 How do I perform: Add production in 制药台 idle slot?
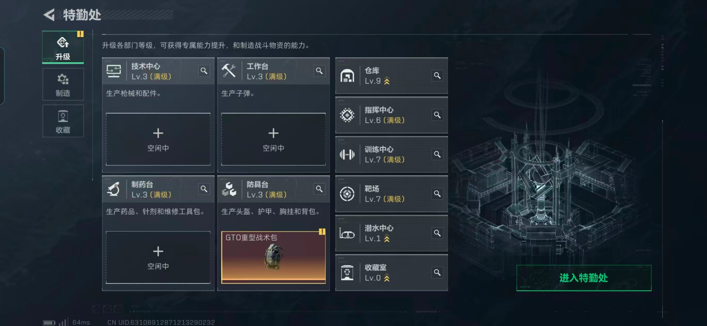(158, 257)
